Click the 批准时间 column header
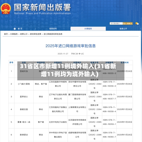The height and width of the screenshot is (142, 142). 125,63
